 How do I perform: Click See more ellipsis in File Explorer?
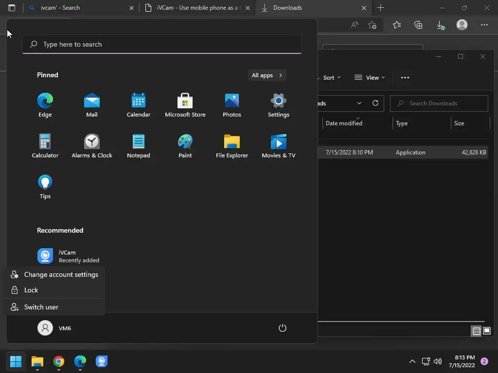[405, 78]
